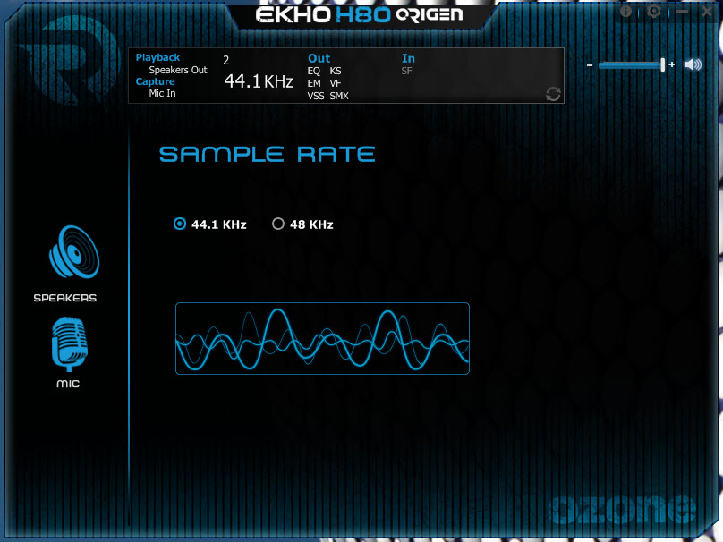Minimize the Ekho H80 window
723x542 pixels.
click(681, 12)
